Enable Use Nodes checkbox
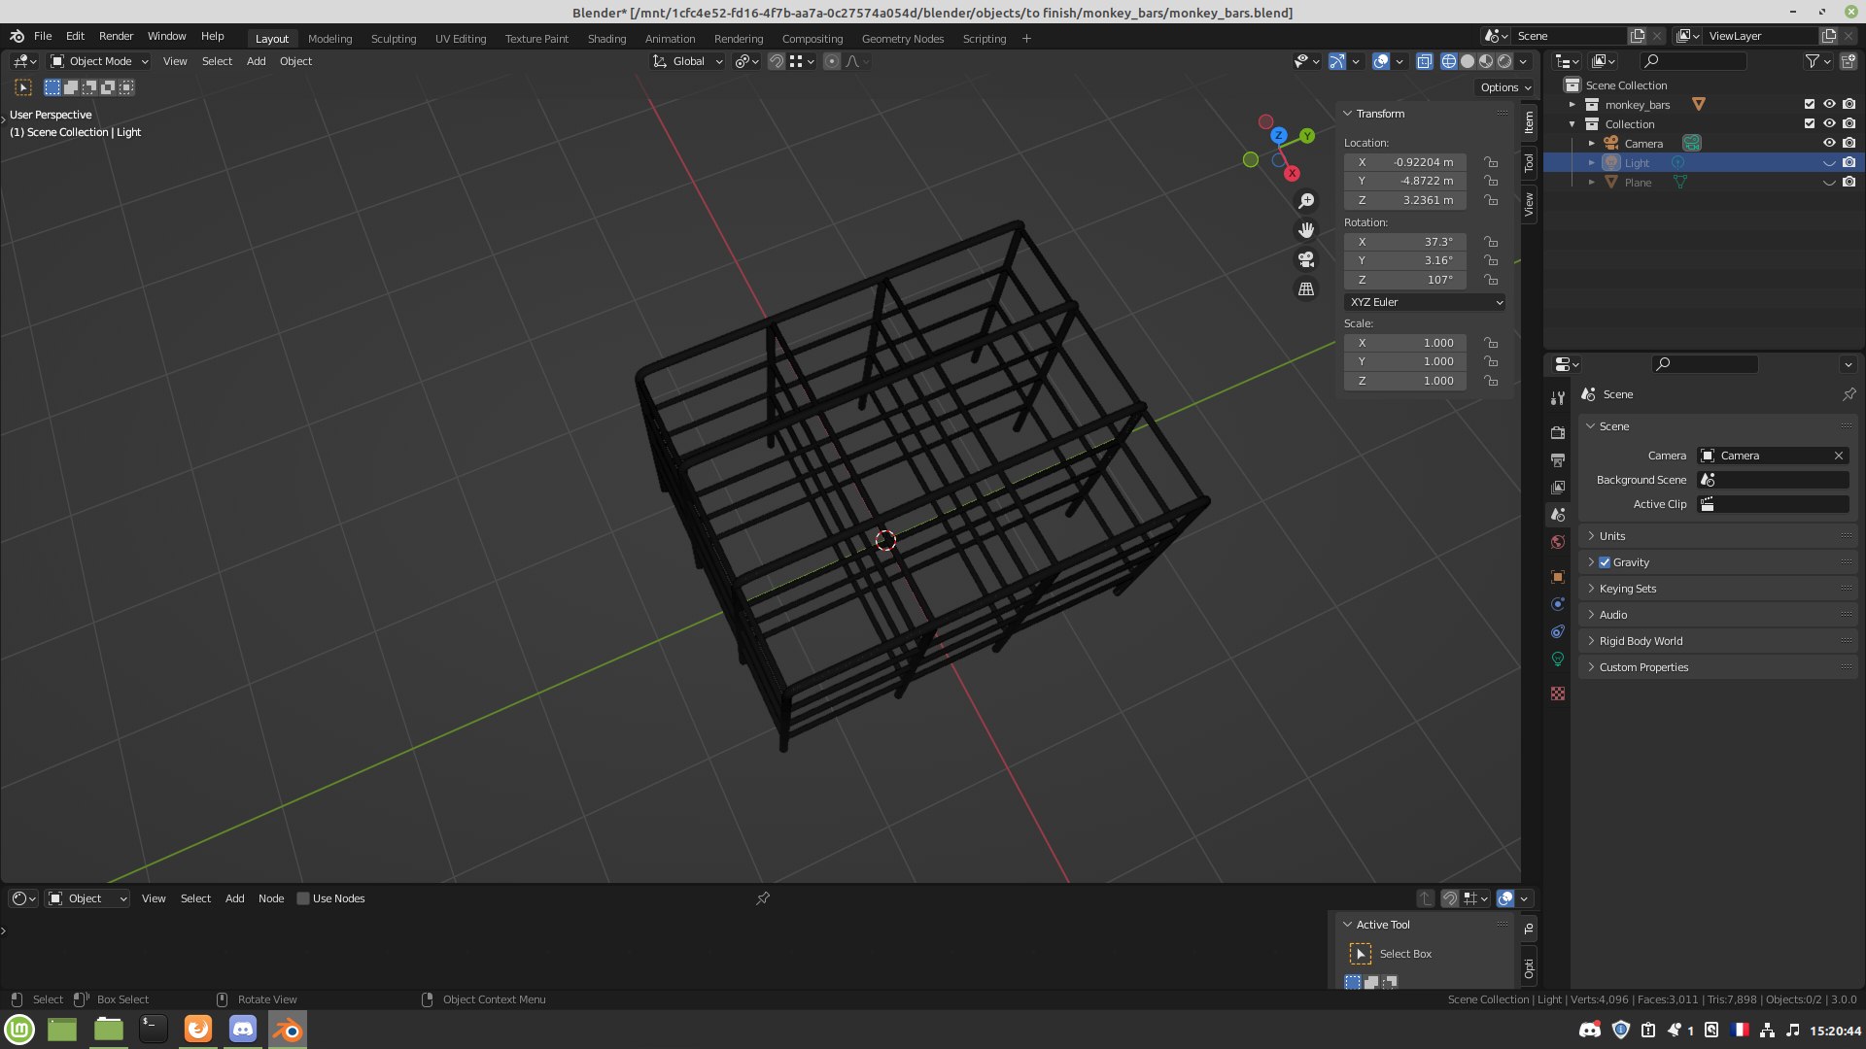1866x1049 pixels. (303, 898)
